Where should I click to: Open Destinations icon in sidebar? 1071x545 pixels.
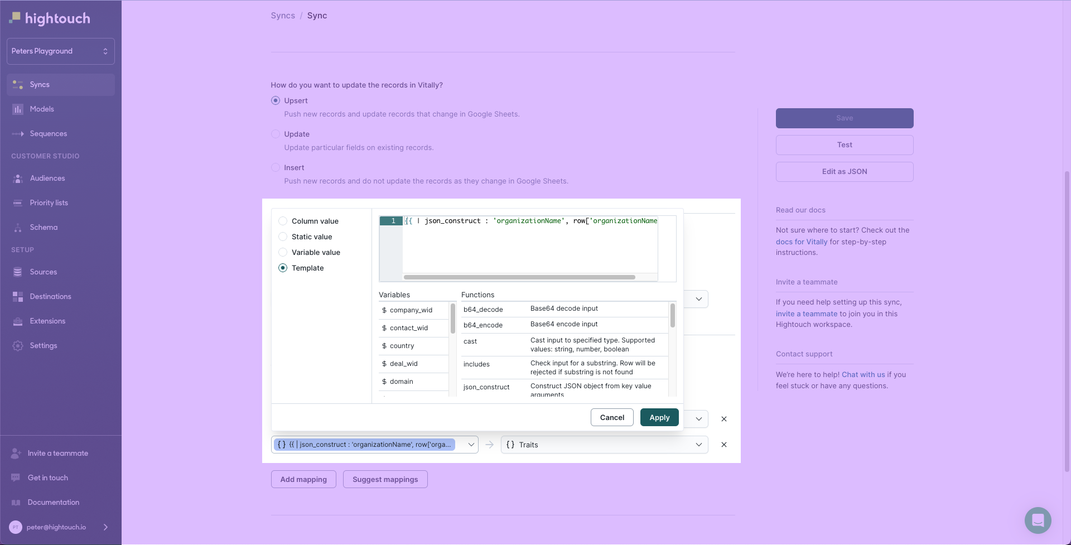point(18,297)
